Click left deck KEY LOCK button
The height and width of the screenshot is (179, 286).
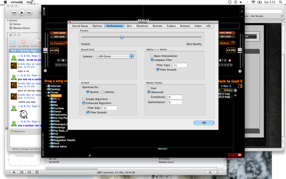click(59, 37)
